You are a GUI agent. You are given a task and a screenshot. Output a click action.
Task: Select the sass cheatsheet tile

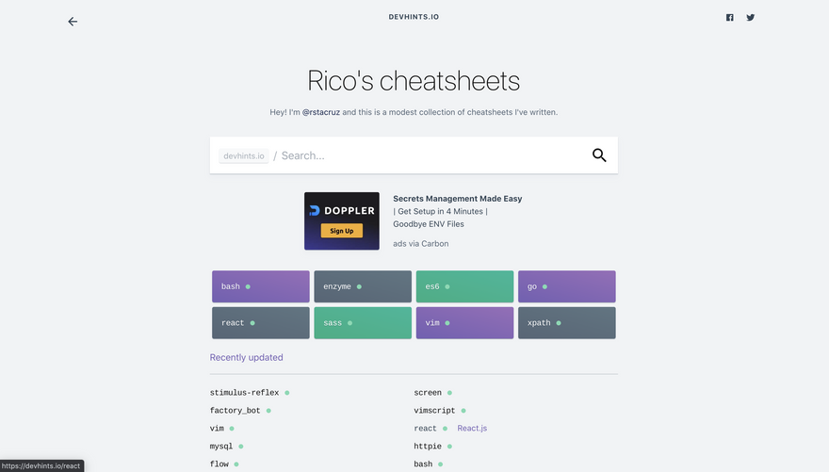363,323
